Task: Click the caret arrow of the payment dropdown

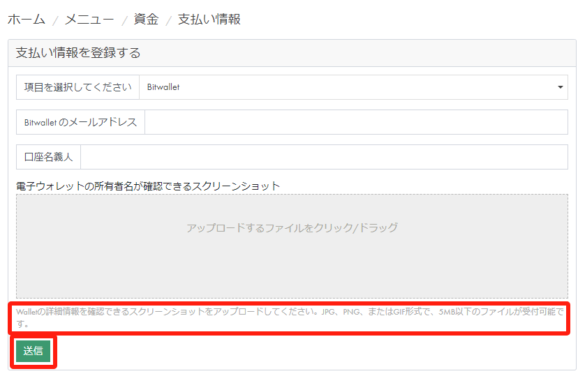Action: click(560, 88)
